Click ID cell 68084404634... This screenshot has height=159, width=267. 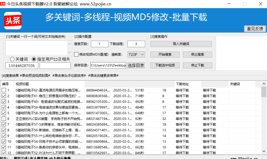[98, 90]
